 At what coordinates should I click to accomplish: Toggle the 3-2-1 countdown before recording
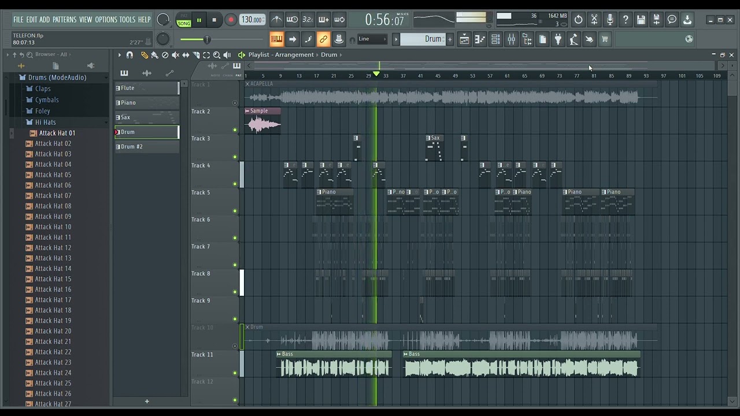(x=308, y=20)
